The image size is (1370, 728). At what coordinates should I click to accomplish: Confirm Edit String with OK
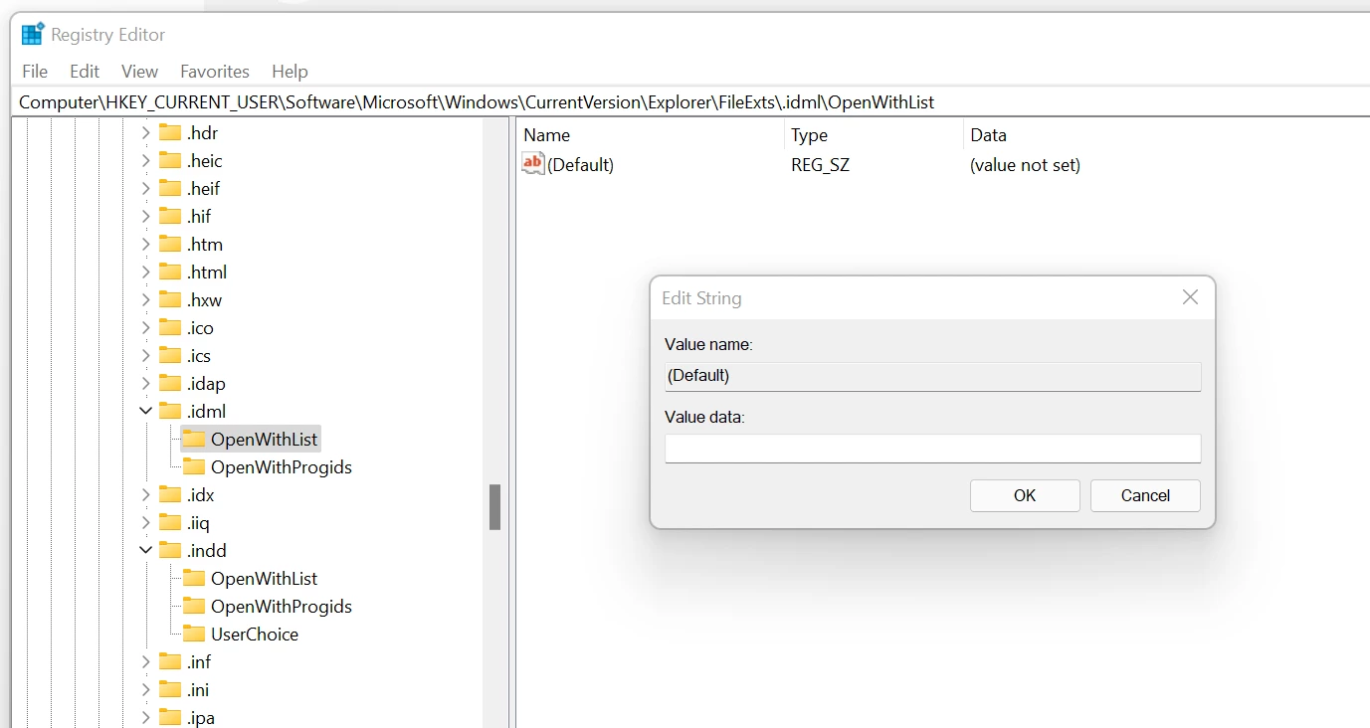1025,495
